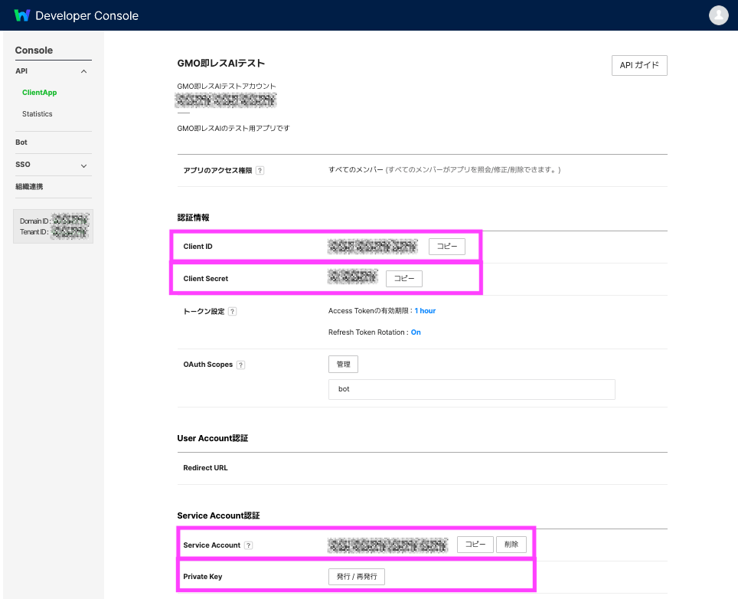The width and height of the screenshot is (738, 599).
Task: Click 発行 / 再発行 for Private Key
Action: click(x=356, y=577)
